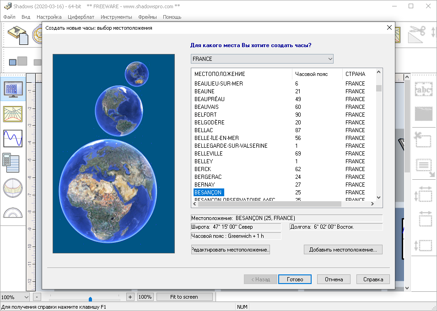This screenshot has width=437, height=311.
Task: Open the Инструменты menu
Action: point(116,17)
